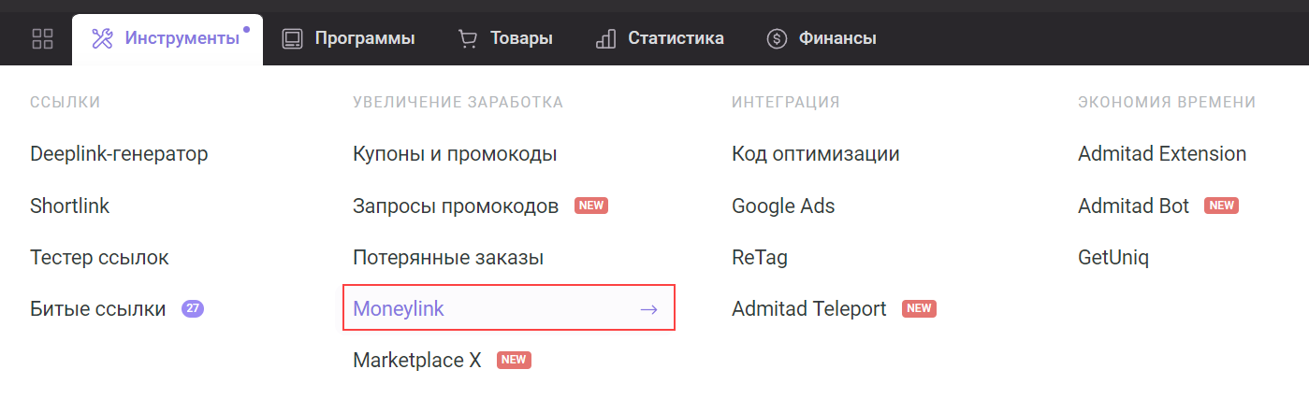Go to Купоны и промокоды

pos(455,154)
